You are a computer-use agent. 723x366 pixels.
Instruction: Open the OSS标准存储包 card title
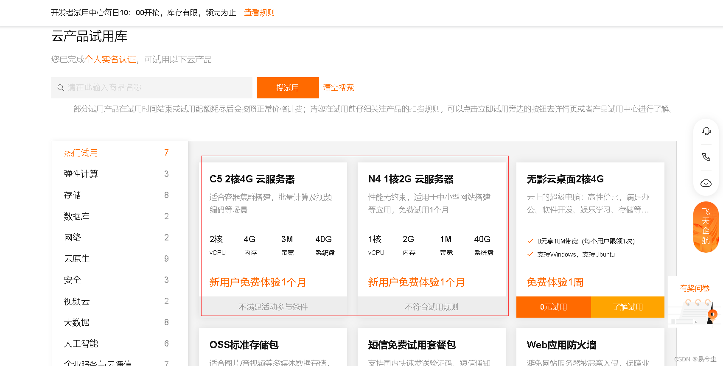coord(244,345)
